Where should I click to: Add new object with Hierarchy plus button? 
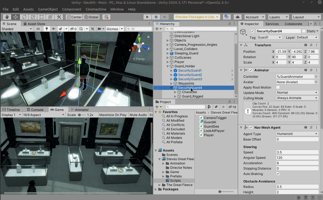click(157, 29)
